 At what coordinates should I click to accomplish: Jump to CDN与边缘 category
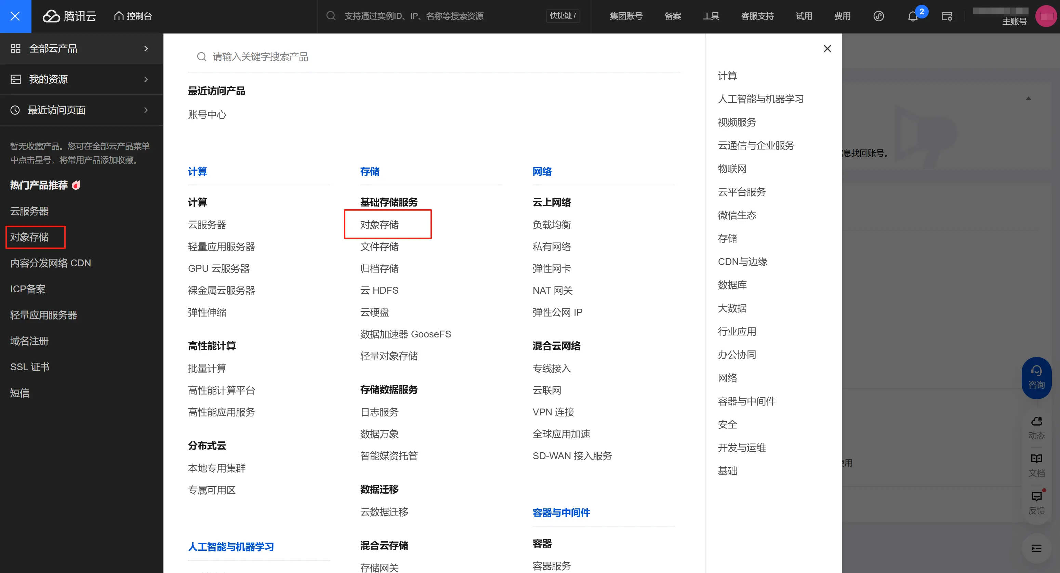pos(742,262)
